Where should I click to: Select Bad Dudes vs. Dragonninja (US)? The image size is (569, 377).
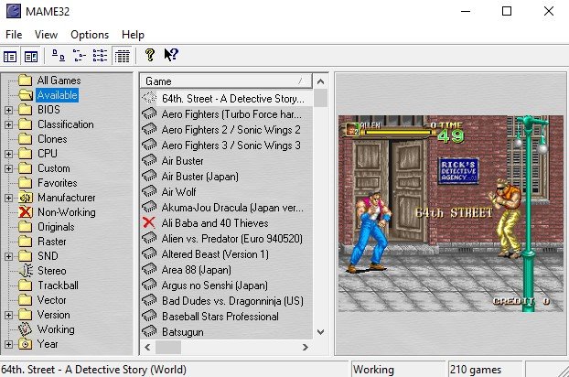tap(232, 301)
